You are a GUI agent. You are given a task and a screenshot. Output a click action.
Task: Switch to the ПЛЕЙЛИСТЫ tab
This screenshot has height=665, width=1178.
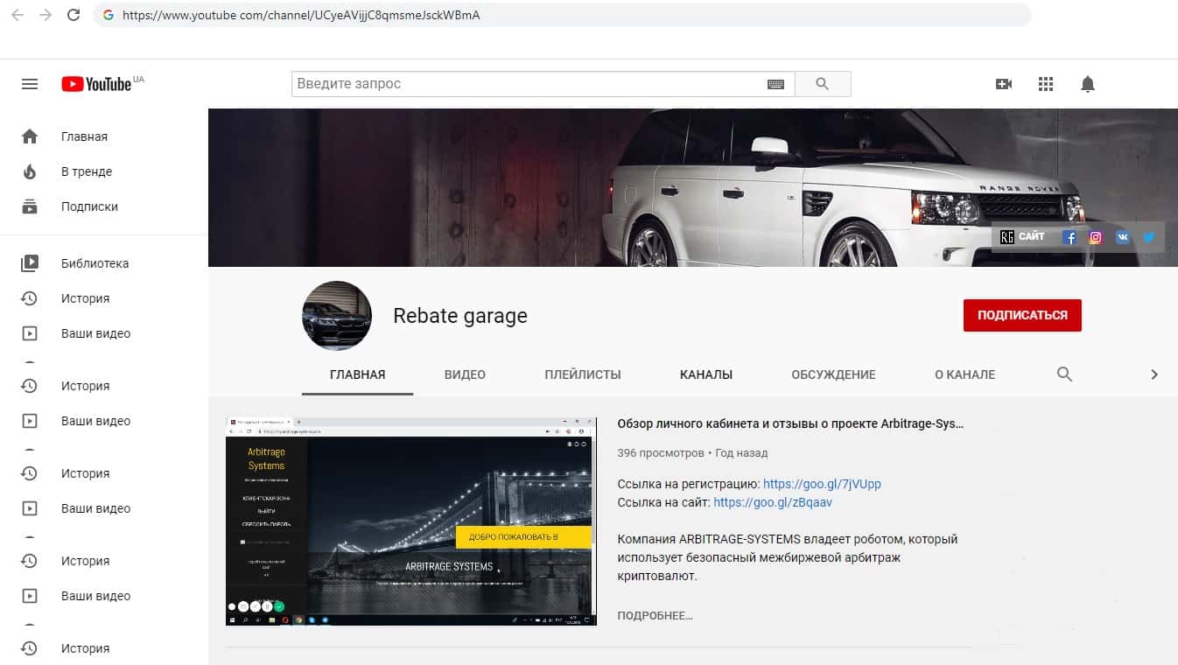point(582,374)
